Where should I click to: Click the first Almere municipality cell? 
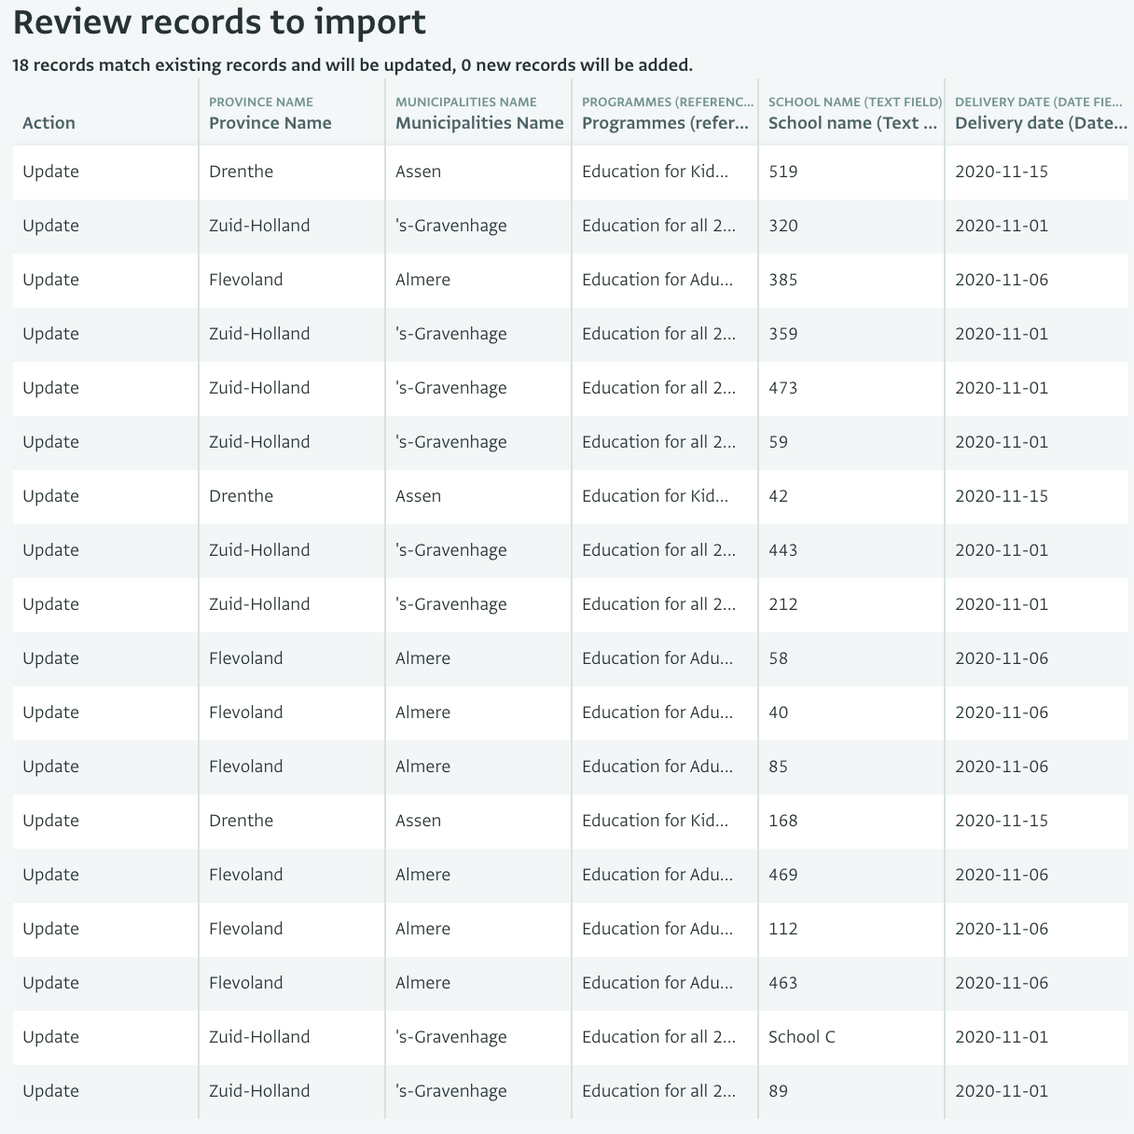(422, 280)
